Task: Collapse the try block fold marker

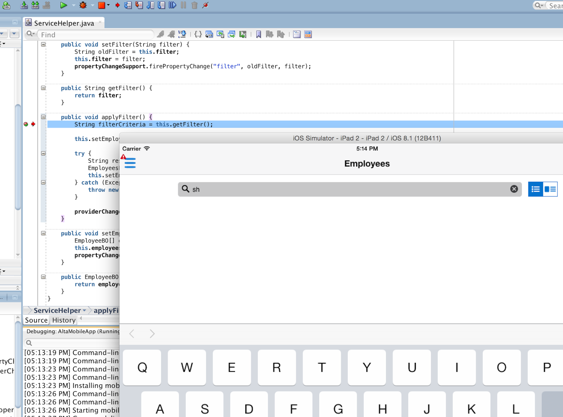Action: [43, 153]
